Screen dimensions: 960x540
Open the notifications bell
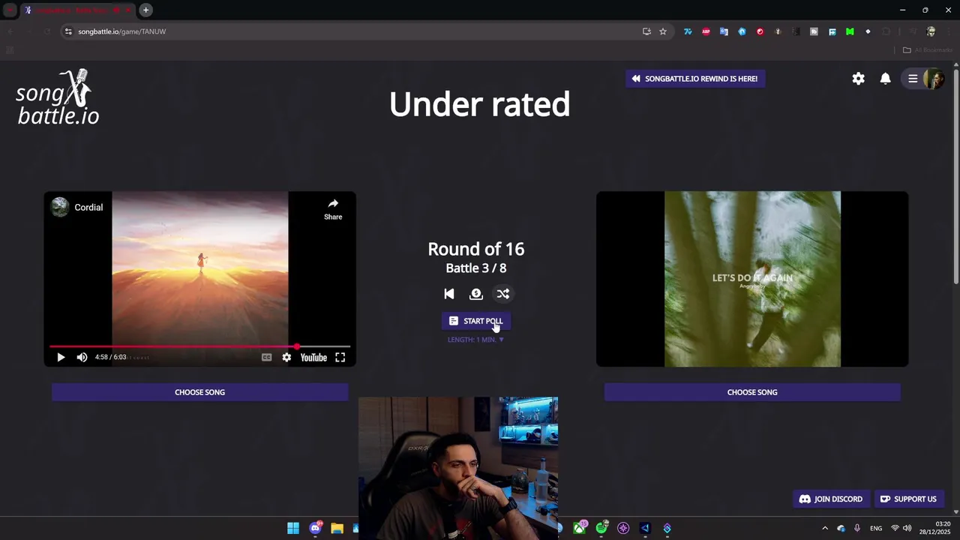pos(886,79)
